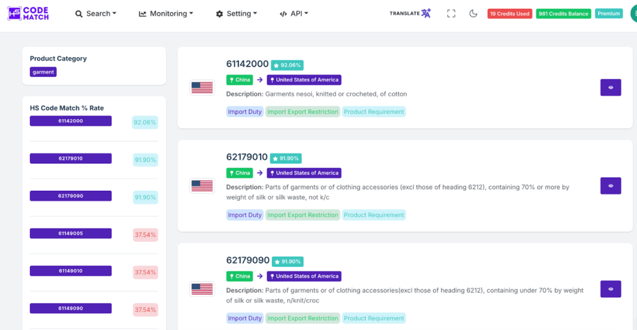
Task: View details with eye button for 62179090
Action: point(610,289)
